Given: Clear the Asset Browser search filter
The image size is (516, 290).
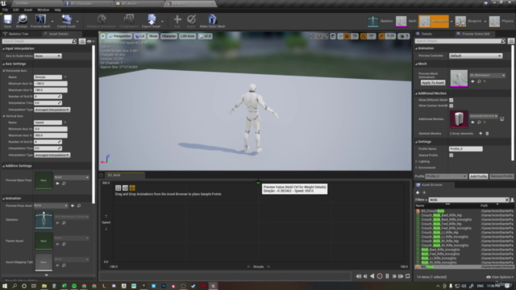Looking at the screenshot, I should click(507, 200).
